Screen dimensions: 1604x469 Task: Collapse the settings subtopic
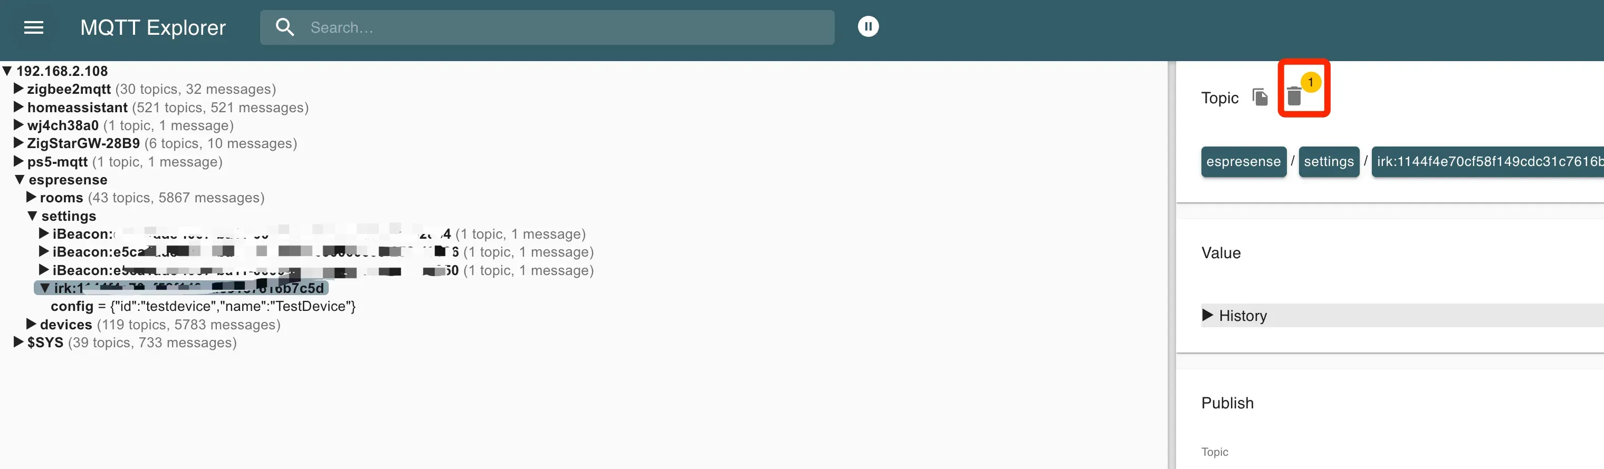tap(32, 216)
